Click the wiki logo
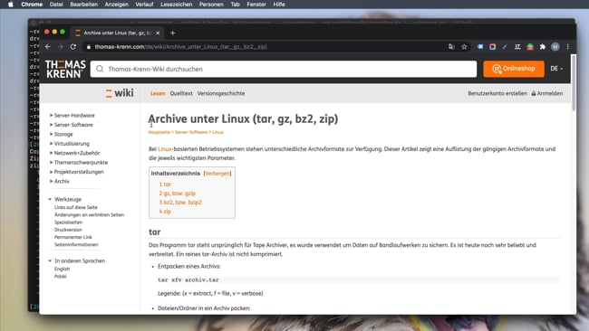The height and width of the screenshot is (331, 589). (120, 93)
